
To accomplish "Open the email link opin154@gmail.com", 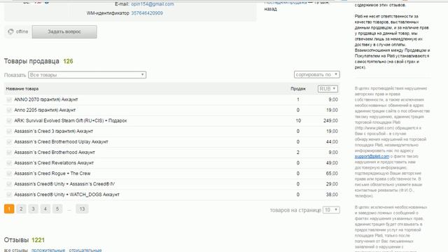I will pyautogui.click(x=153, y=4).
